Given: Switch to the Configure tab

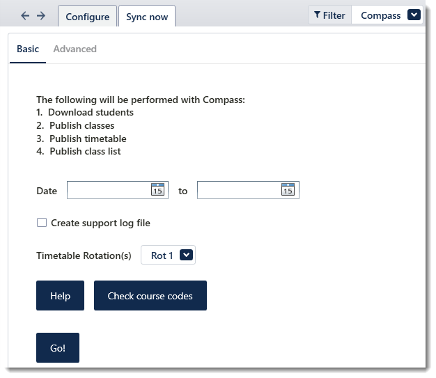Looking at the screenshot, I should [x=87, y=17].
